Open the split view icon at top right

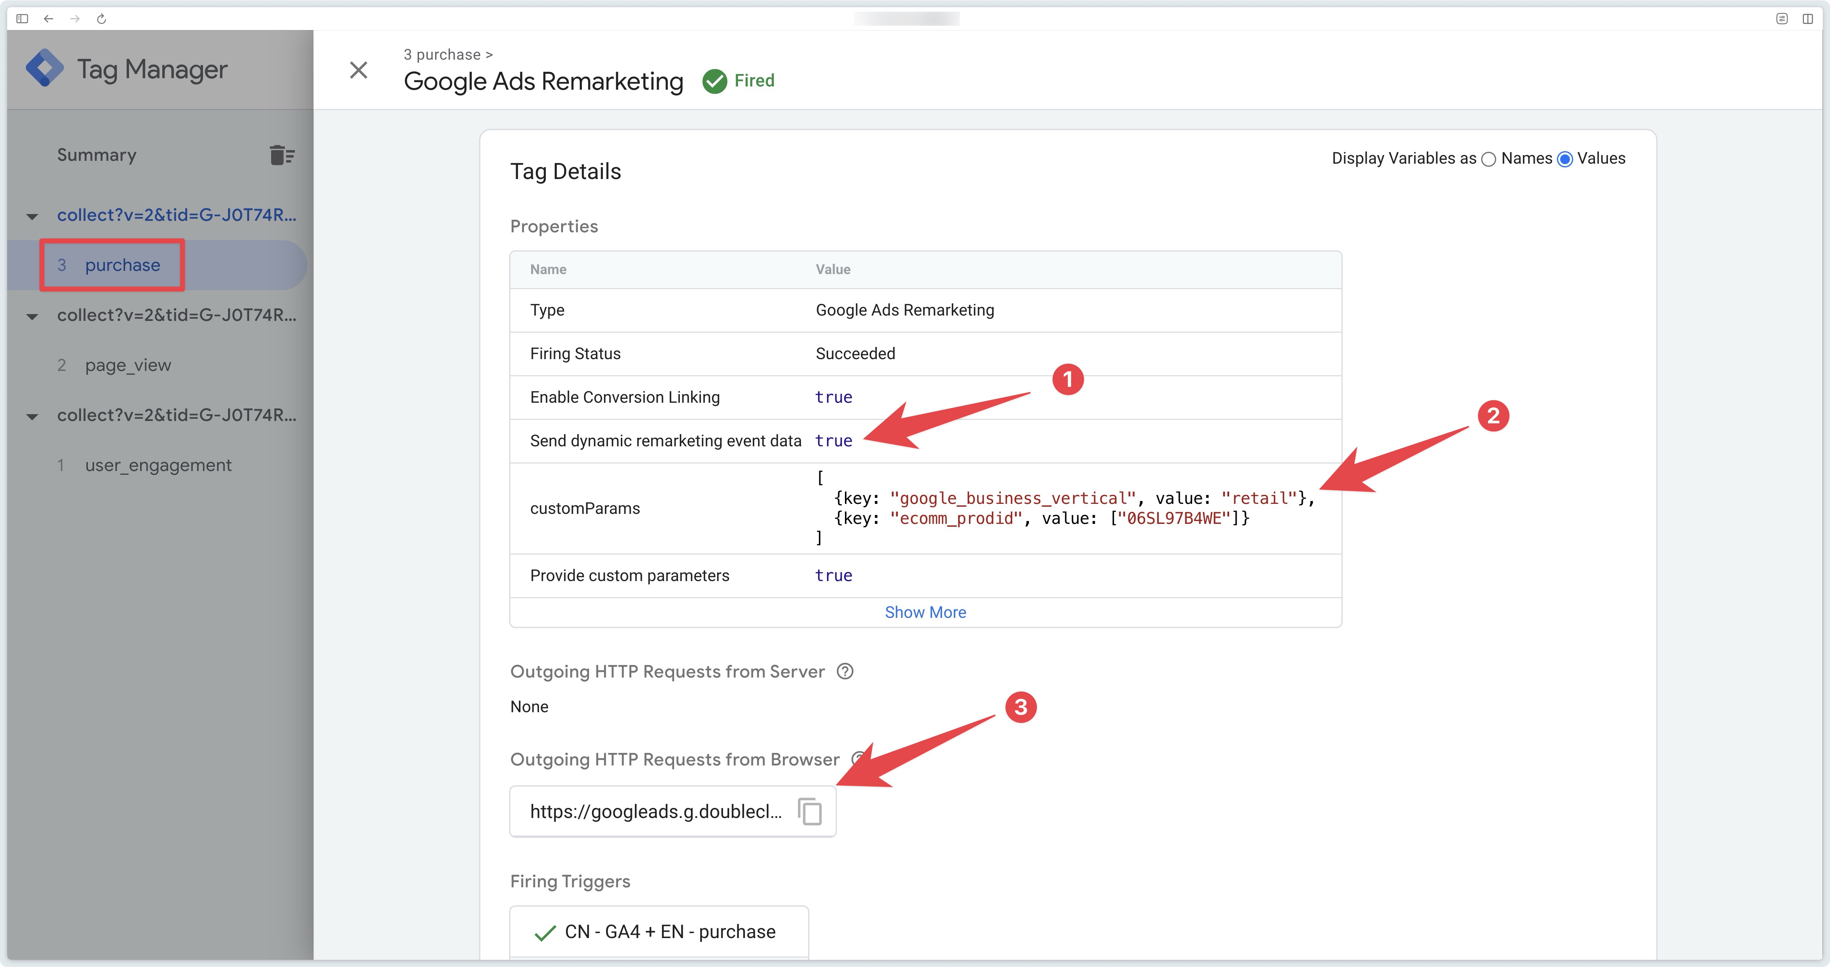(1808, 19)
